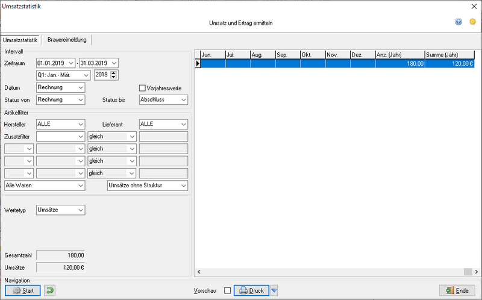This screenshot has width=482, height=300.
Task: Click the Druck print button
Action: click(251, 290)
